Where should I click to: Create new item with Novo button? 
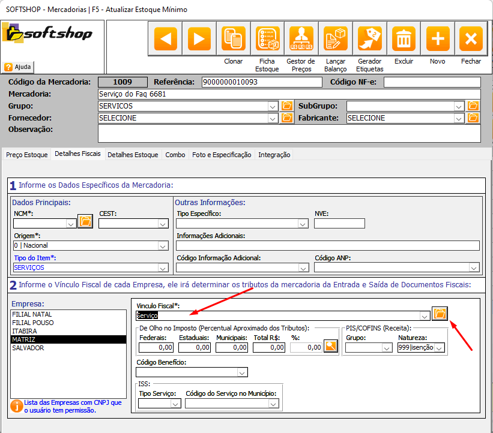pos(437,39)
